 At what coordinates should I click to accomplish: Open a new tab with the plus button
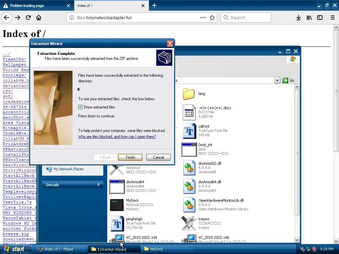tap(154, 5)
